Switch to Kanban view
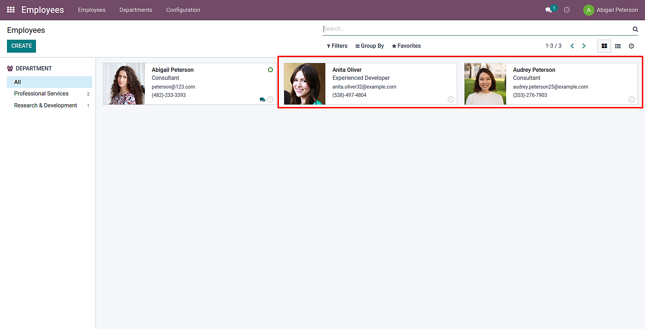Image resolution: width=645 pixels, height=329 pixels. (604, 46)
